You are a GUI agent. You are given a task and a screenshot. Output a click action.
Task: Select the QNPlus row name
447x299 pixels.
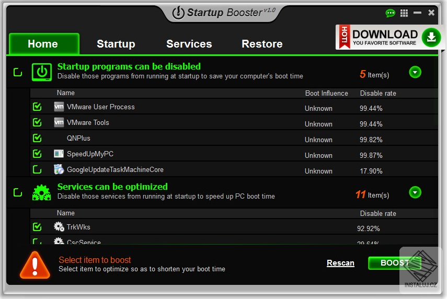pyautogui.click(x=78, y=138)
